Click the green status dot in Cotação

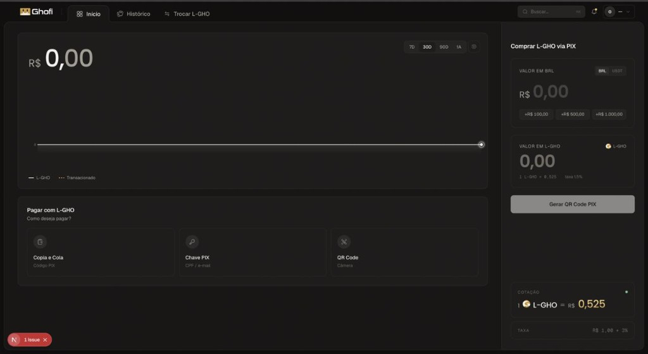point(626,292)
